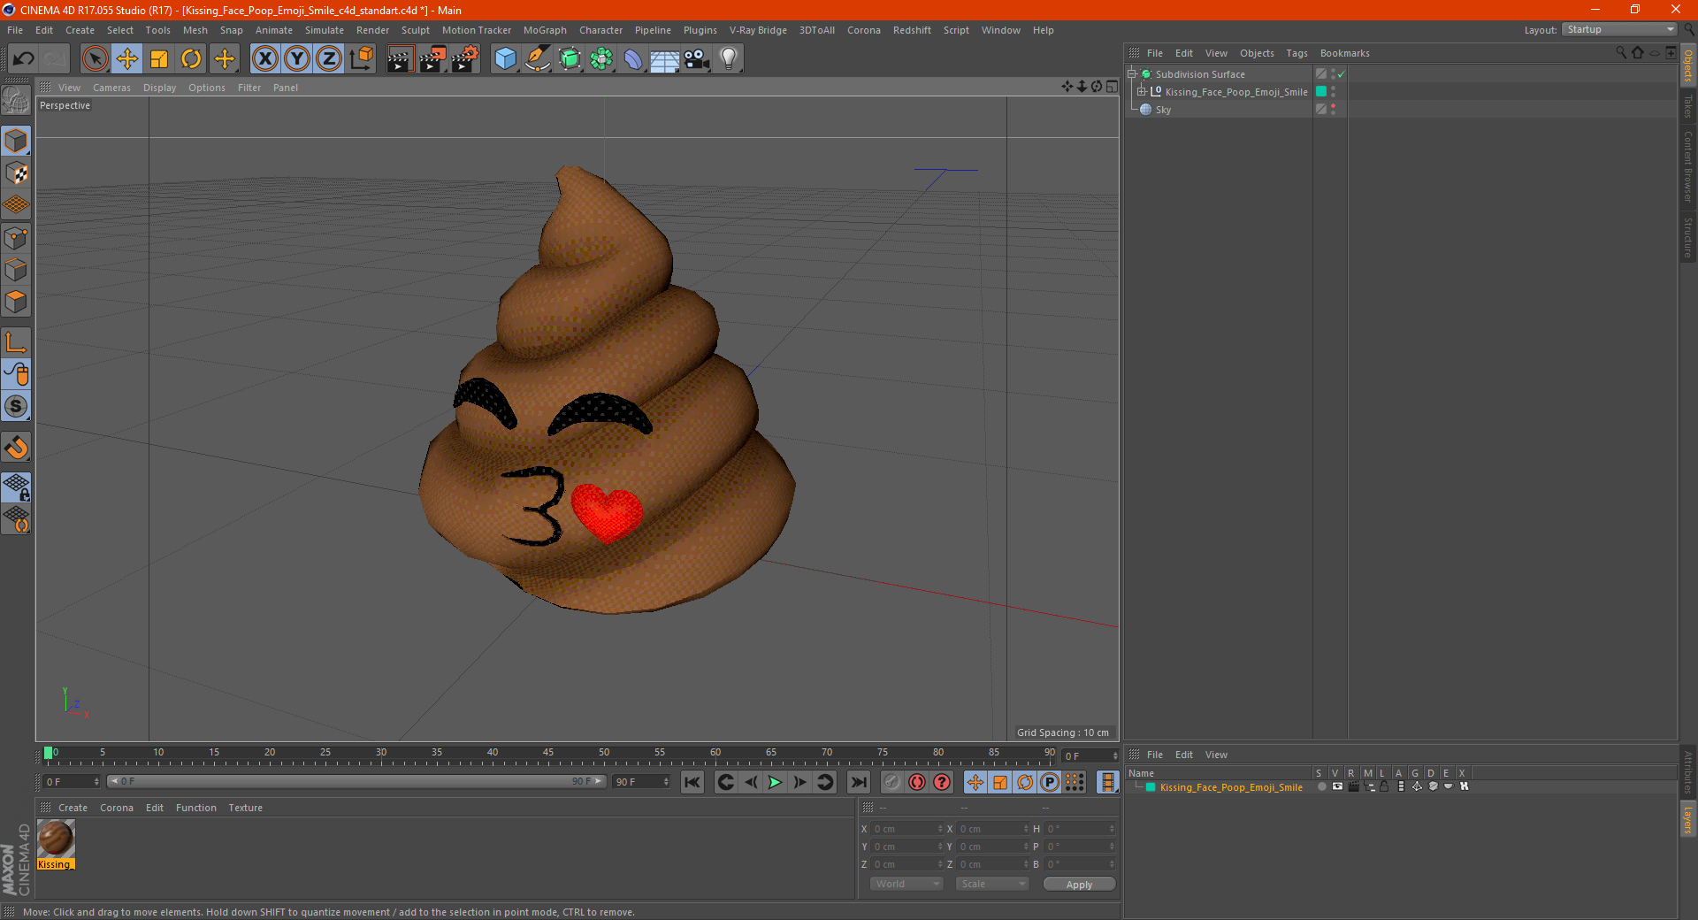The height and width of the screenshot is (920, 1698).
Task: Click Record Active Objects button
Action: coord(891,782)
